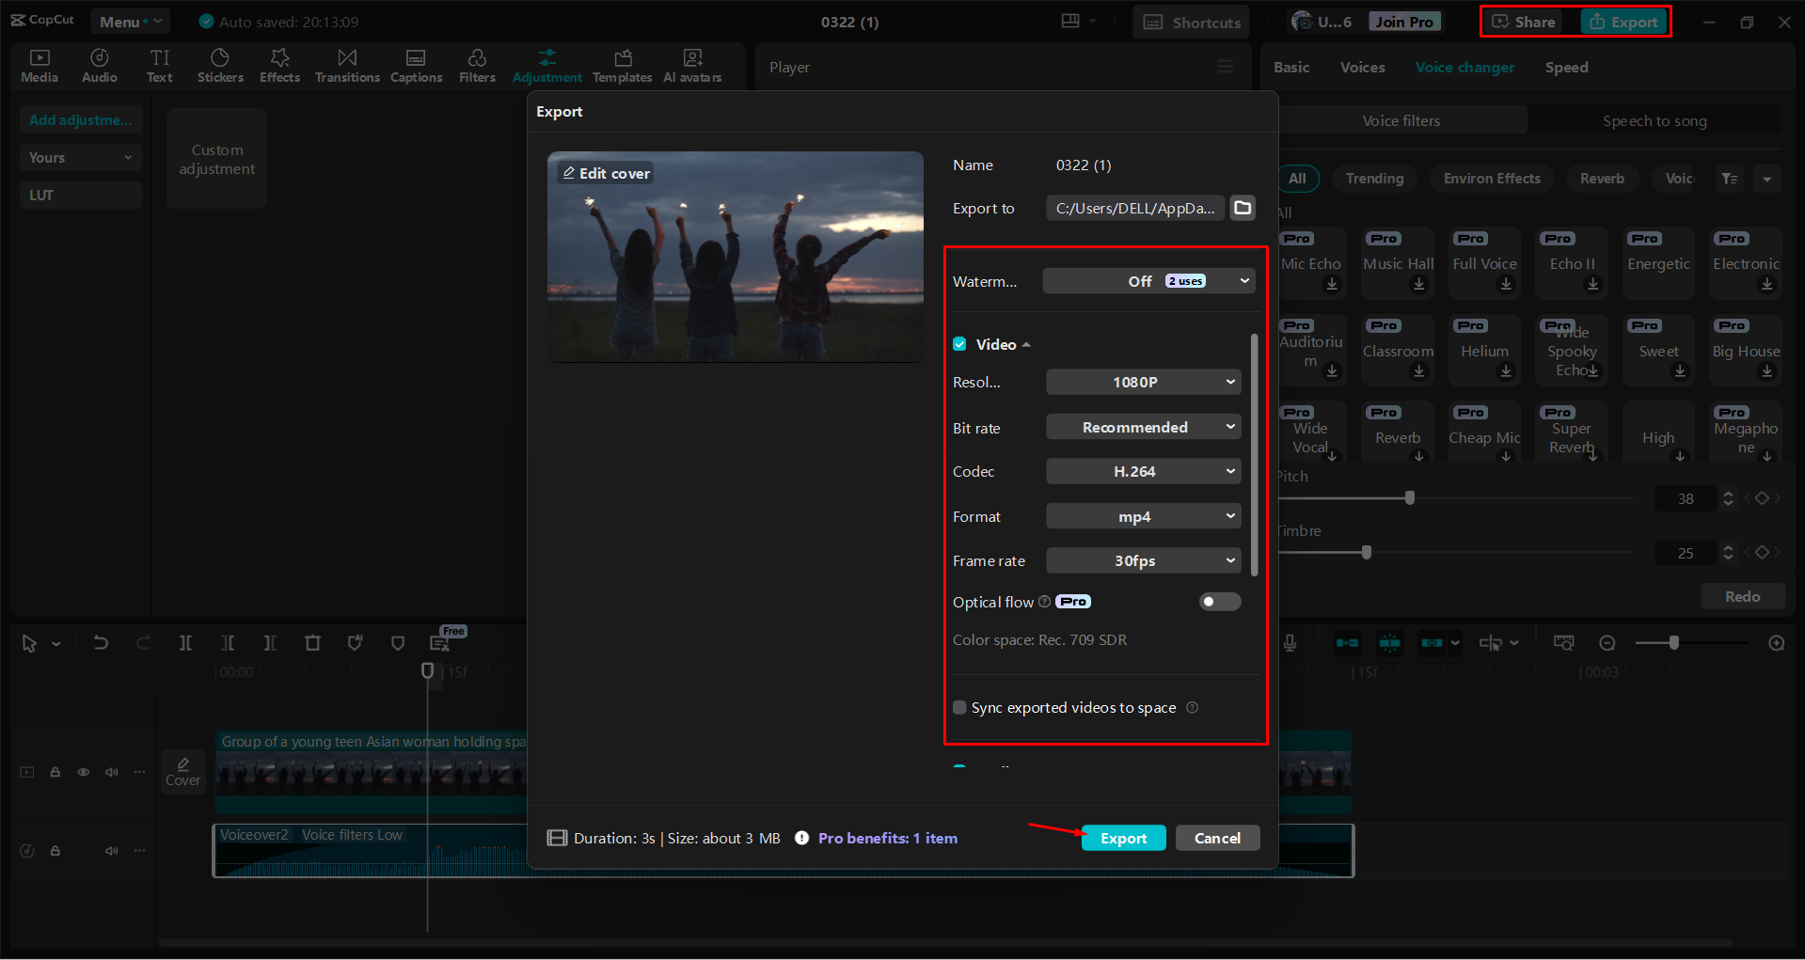Lock the Voiceover2 audio track padlock
The image size is (1805, 960).
55,851
